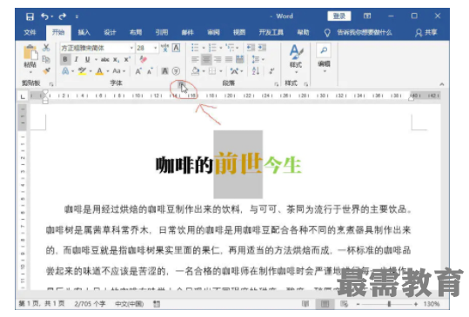This screenshot has width=469, height=317.
Task: Click the phonetic guide icon
Action: (x=164, y=48)
